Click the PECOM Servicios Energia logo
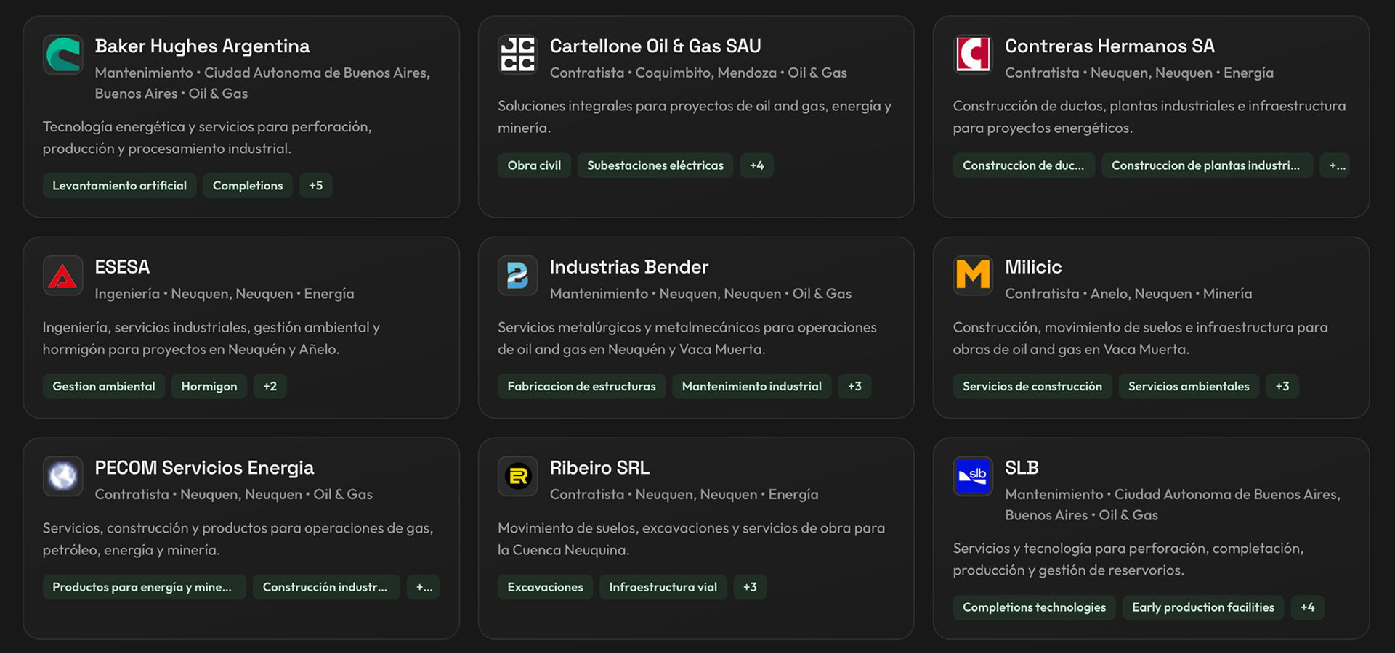 (62, 476)
